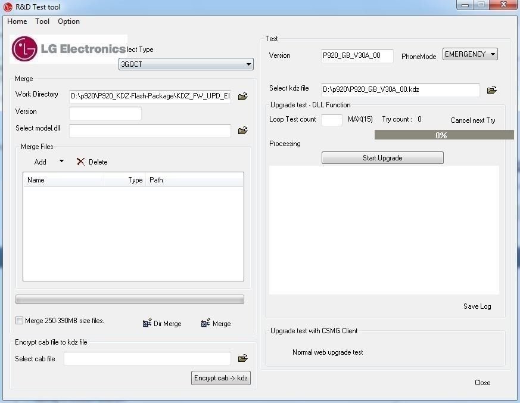Screen dimensions: 520x403
Task: Minimize the R&D Test tool window
Action: [x=465, y=5]
